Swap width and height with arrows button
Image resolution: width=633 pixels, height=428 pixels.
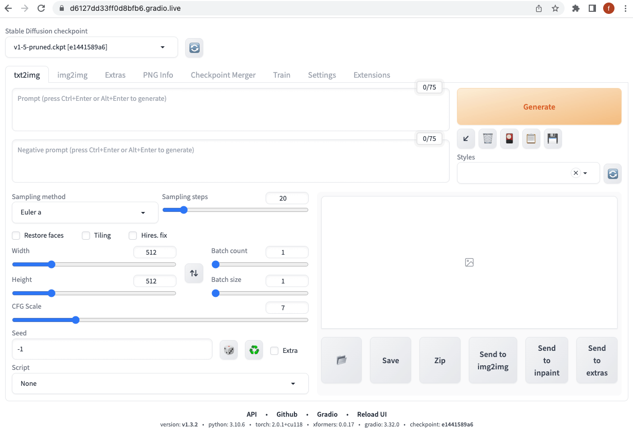pos(194,273)
